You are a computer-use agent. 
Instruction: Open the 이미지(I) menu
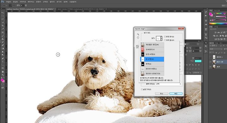pyautogui.click(x=23, y=2)
